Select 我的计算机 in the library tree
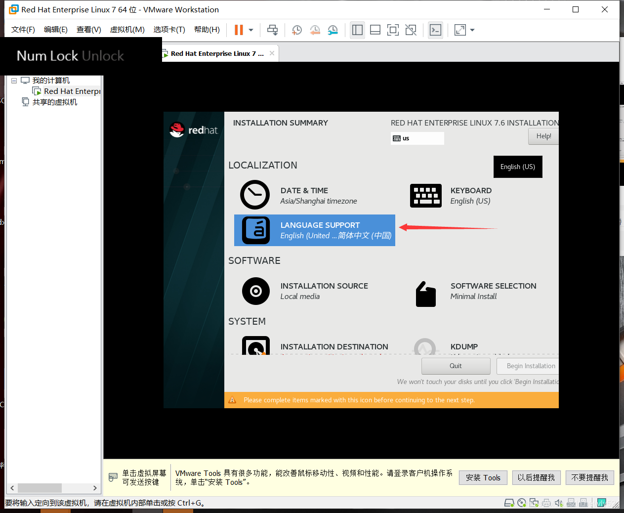 [x=51, y=81]
